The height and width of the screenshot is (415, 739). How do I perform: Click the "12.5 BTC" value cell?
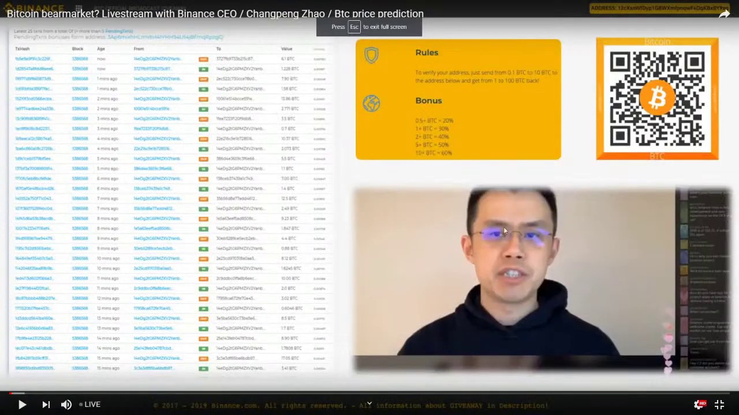(x=289, y=198)
